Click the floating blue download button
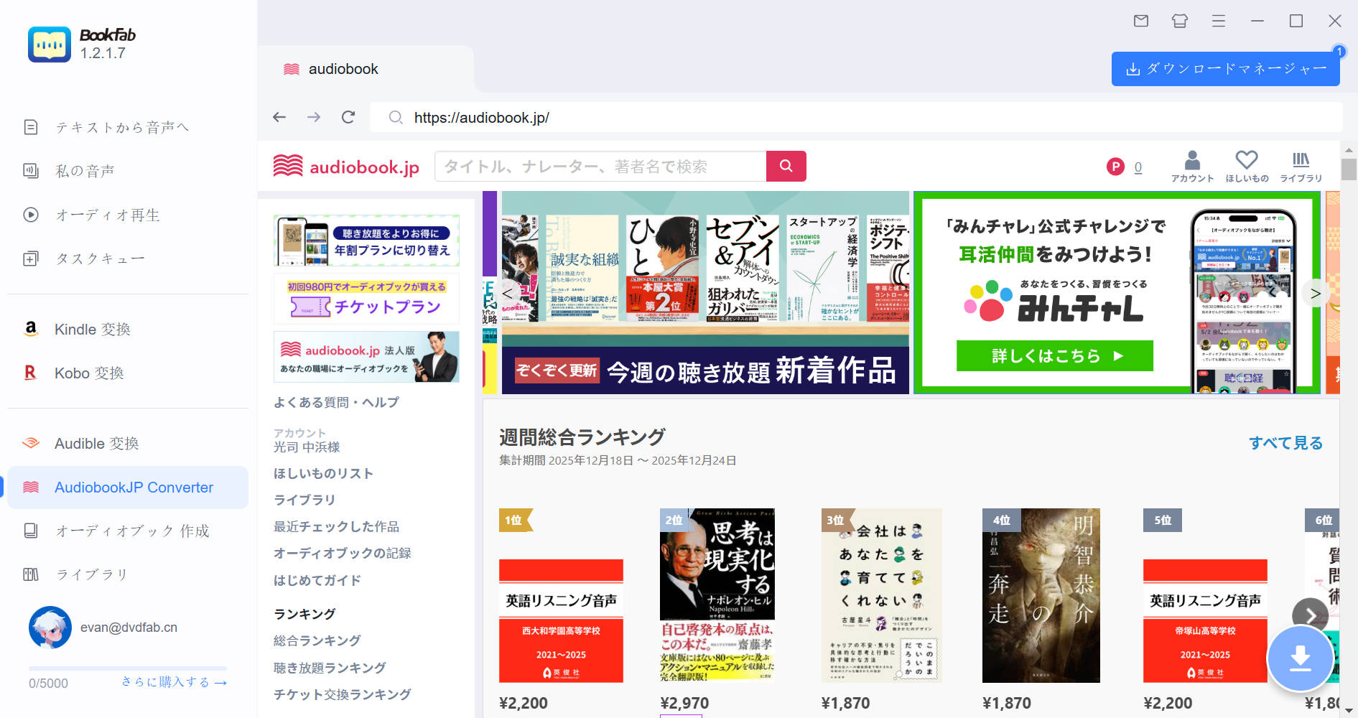Screen dimensions: 1358x718 pyautogui.click(x=1301, y=658)
